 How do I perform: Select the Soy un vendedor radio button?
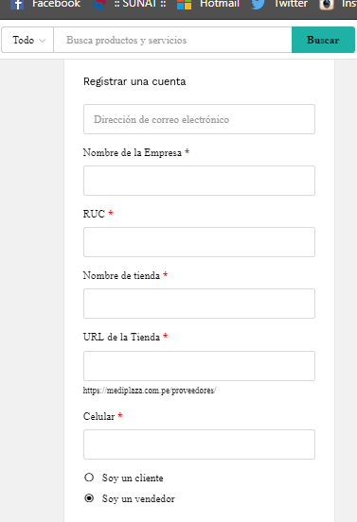pyautogui.click(x=89, y=498)
